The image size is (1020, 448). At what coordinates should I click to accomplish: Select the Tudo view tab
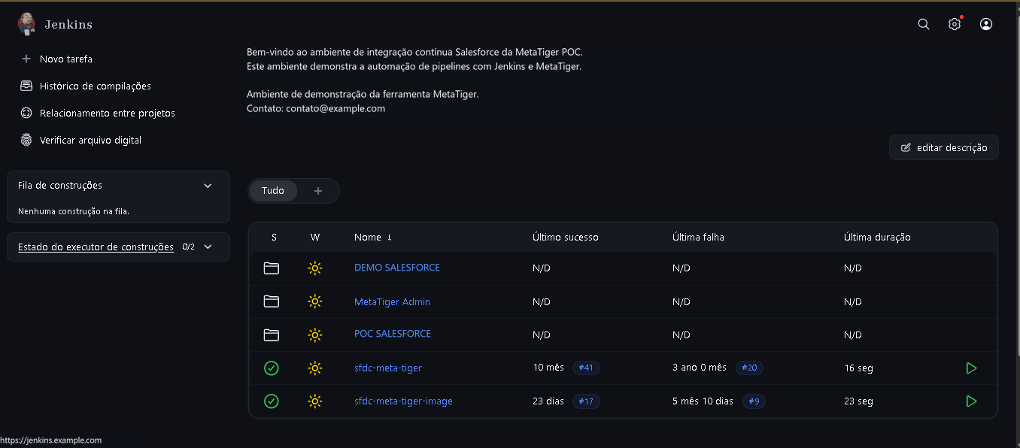273,191
